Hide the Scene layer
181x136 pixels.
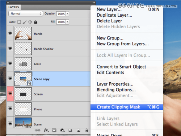10,124
